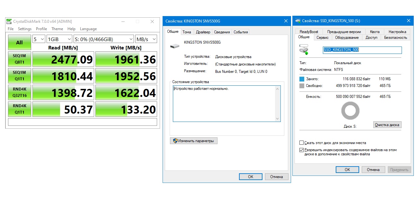Open the test count dropdown showing 5
This screenshot has height=198, width=417.
point(39,39)
